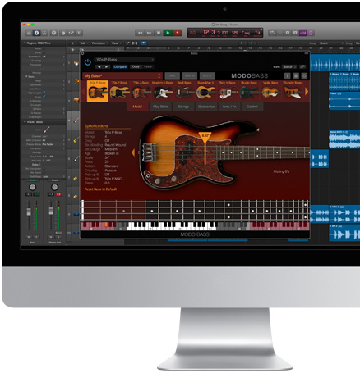Click the Paste setting button
This screenshot has width=360, height=373.
148,66
